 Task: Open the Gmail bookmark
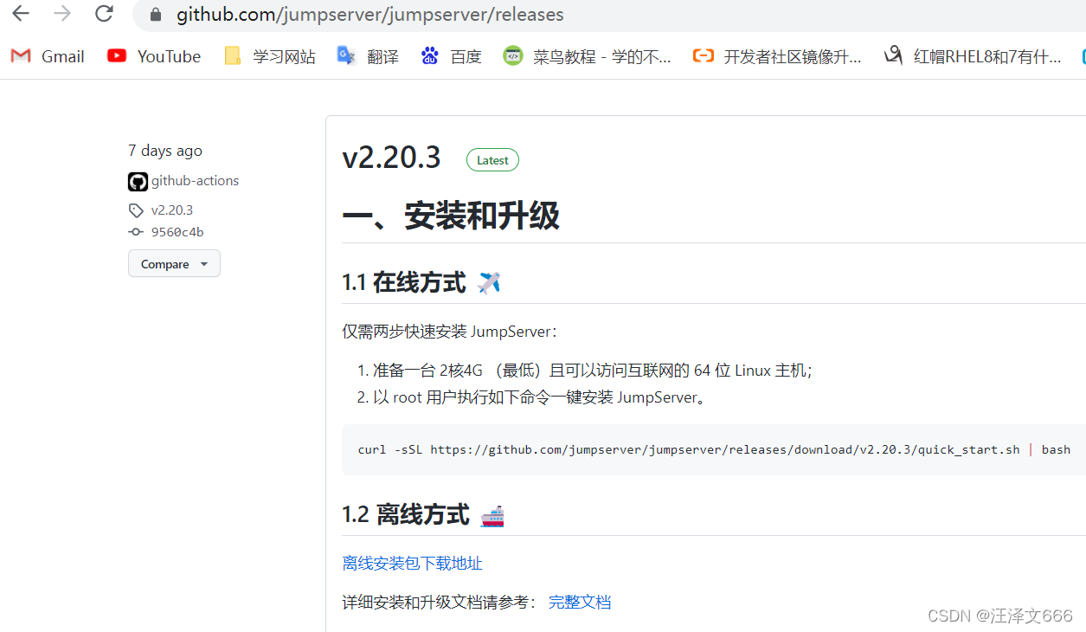[48, 56]
